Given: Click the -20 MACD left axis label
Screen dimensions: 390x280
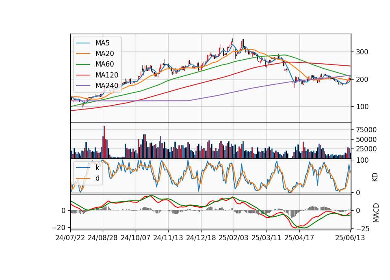Looking at the screenshot, I should [x=59, y=228].
